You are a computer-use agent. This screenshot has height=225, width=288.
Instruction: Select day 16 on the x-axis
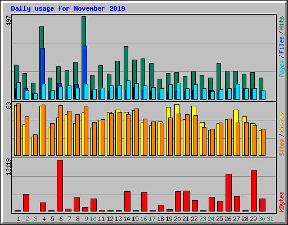(x=143, y=219)
